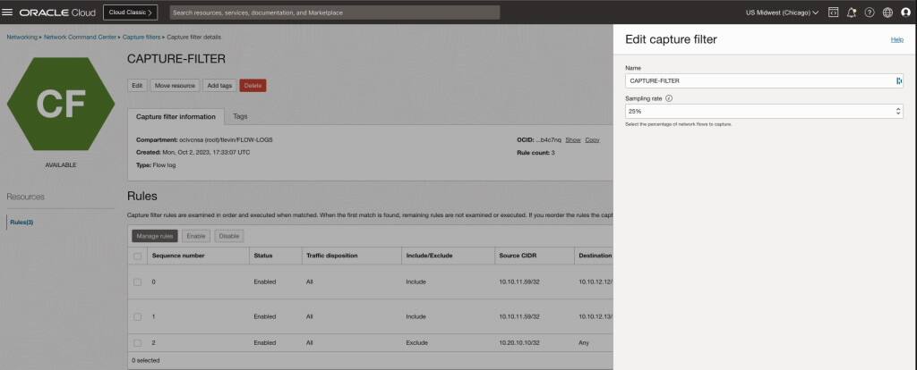Click the Status column header
This screenshot has width=917, height=370.
pyautogui.click(x=262, y=256)
